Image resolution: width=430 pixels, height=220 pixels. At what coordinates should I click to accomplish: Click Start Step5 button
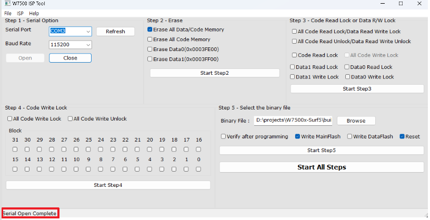tap(322, 151)
